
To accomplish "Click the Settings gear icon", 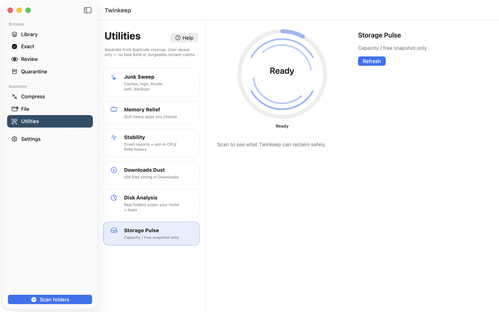I will [14, 139].
